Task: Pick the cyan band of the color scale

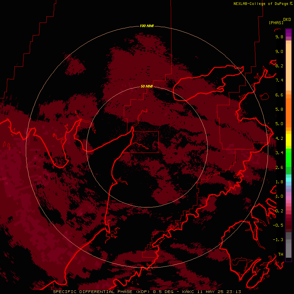Action: [x=288, y=179]
